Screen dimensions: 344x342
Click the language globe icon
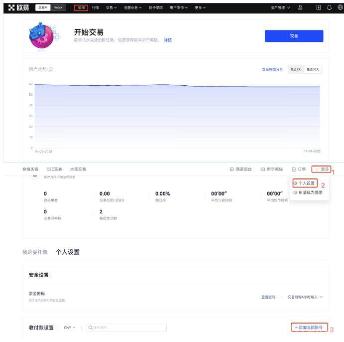point(340,7)
